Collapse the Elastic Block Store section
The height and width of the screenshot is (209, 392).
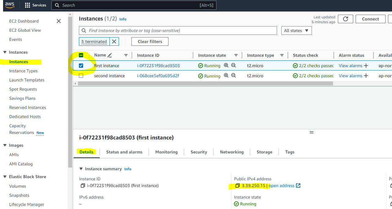(x=5, y=177)
